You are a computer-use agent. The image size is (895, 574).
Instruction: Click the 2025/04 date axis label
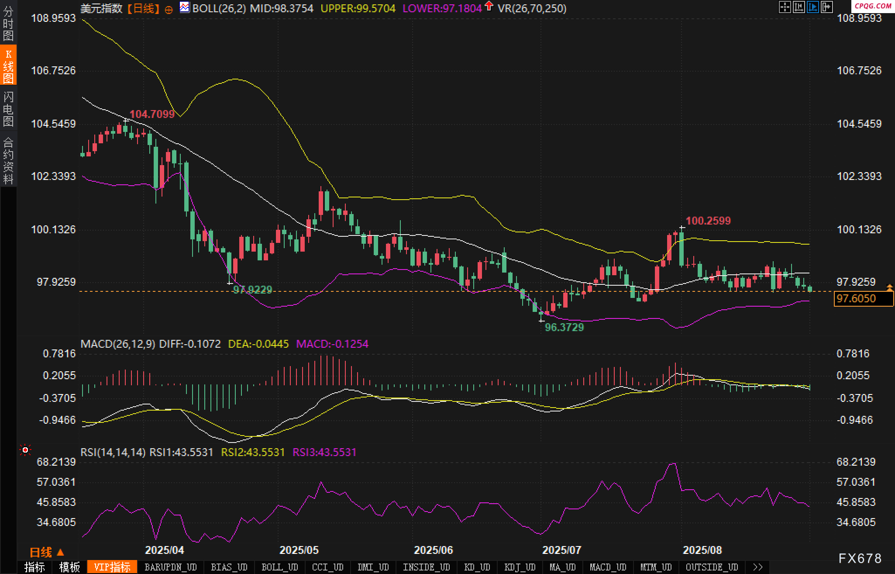165,550
